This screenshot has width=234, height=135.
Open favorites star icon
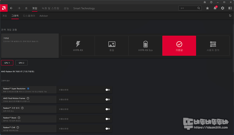click(x=207, y=8)
